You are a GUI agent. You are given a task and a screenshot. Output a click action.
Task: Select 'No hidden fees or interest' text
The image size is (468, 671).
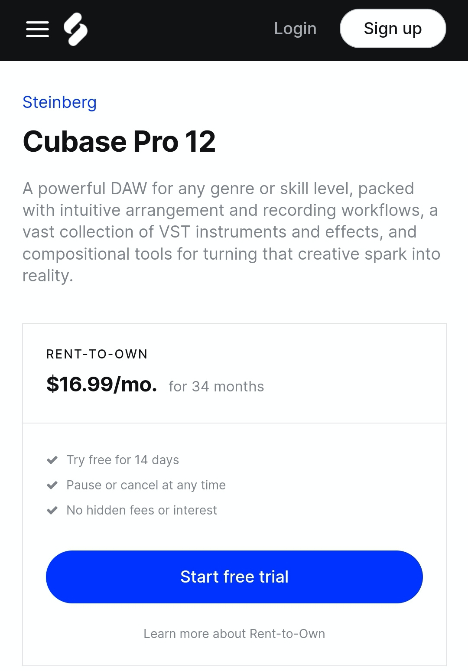tap(142, 510)
